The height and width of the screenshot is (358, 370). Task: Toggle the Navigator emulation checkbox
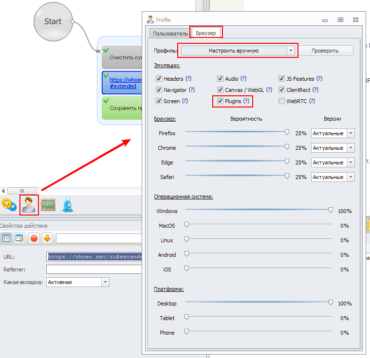[x=159, y=90]
